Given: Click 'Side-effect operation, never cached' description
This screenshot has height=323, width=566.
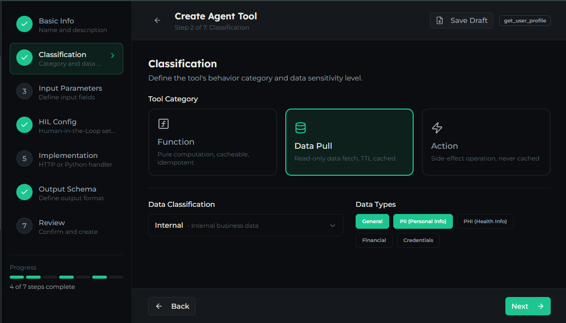Looking at the screenshot, I should click(485, 158).
